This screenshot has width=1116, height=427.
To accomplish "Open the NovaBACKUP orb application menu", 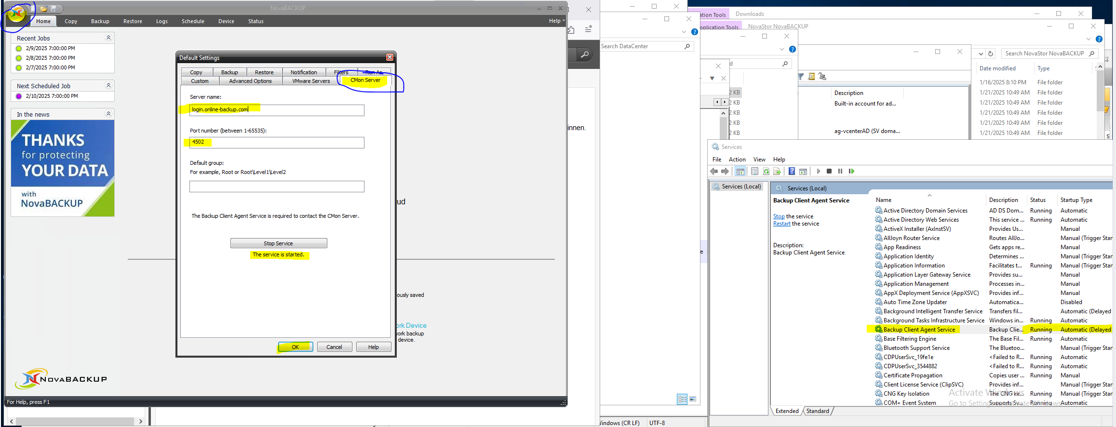I will point(17,14).
